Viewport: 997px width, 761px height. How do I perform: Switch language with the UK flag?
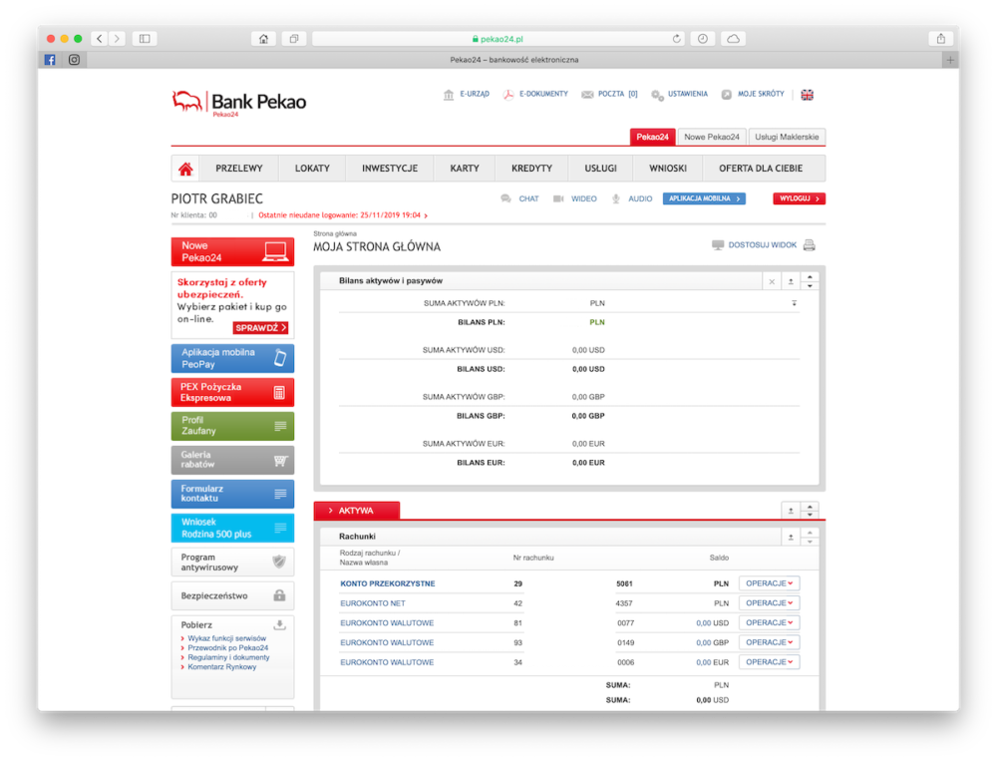click(x=807, y=95)
